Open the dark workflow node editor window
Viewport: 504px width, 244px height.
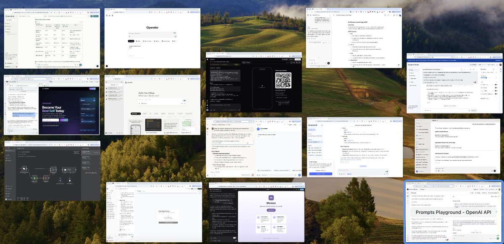click(x=52, y=171)
